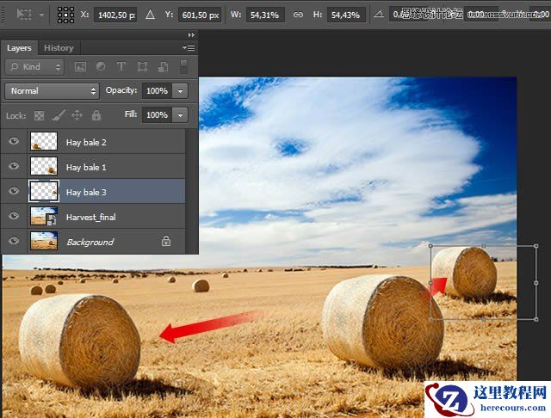Switch to the Layers tab
Screen dimensions: 551x418
pyautogui.click(x=19, y=48)
